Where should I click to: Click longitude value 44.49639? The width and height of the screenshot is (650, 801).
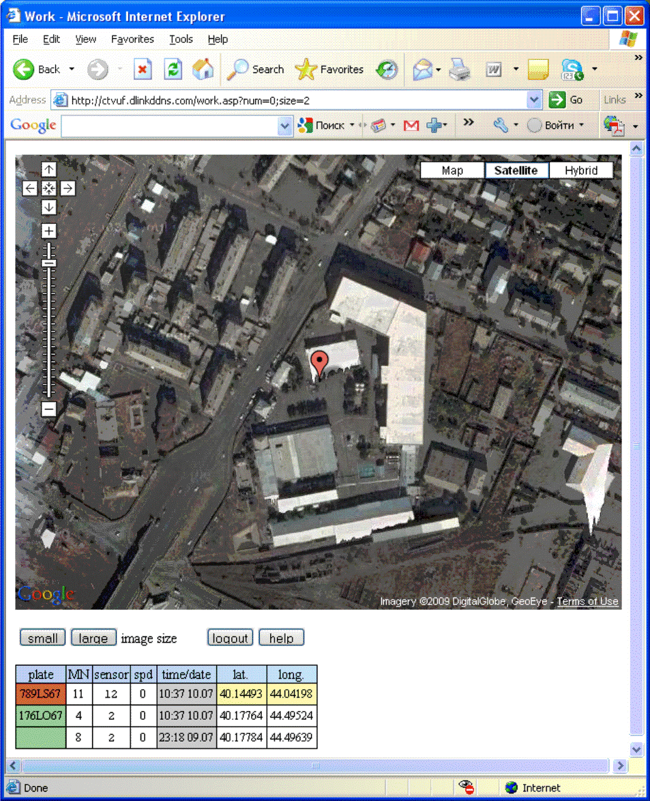point(291,737)
